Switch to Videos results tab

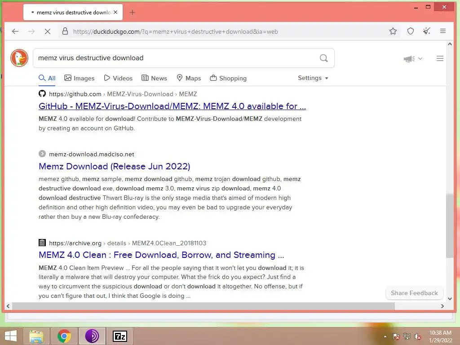tap(118, 78)
